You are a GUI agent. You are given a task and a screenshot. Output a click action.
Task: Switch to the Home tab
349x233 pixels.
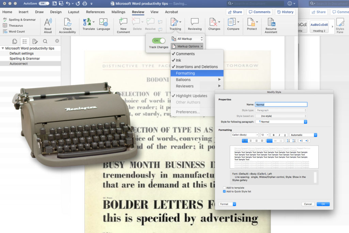point(7,12)
